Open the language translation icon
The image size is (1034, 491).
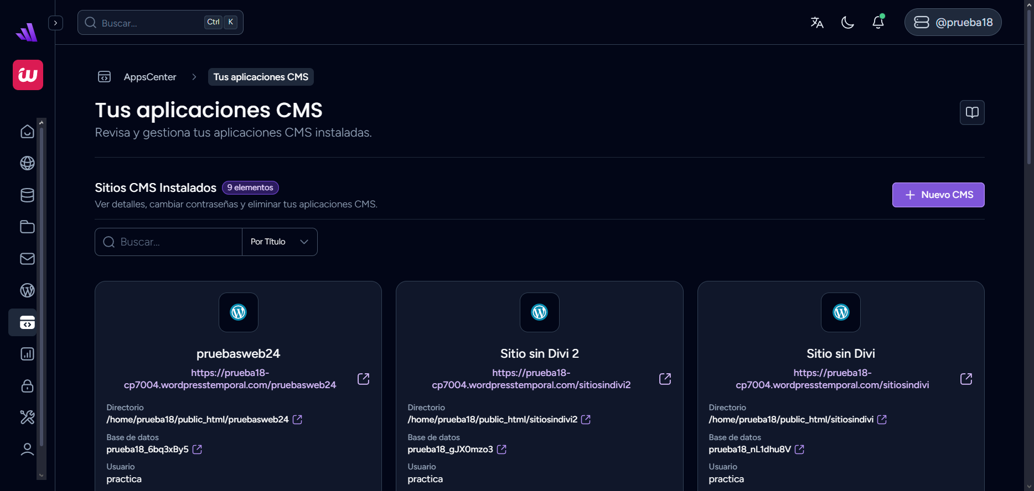pos(816,23)
